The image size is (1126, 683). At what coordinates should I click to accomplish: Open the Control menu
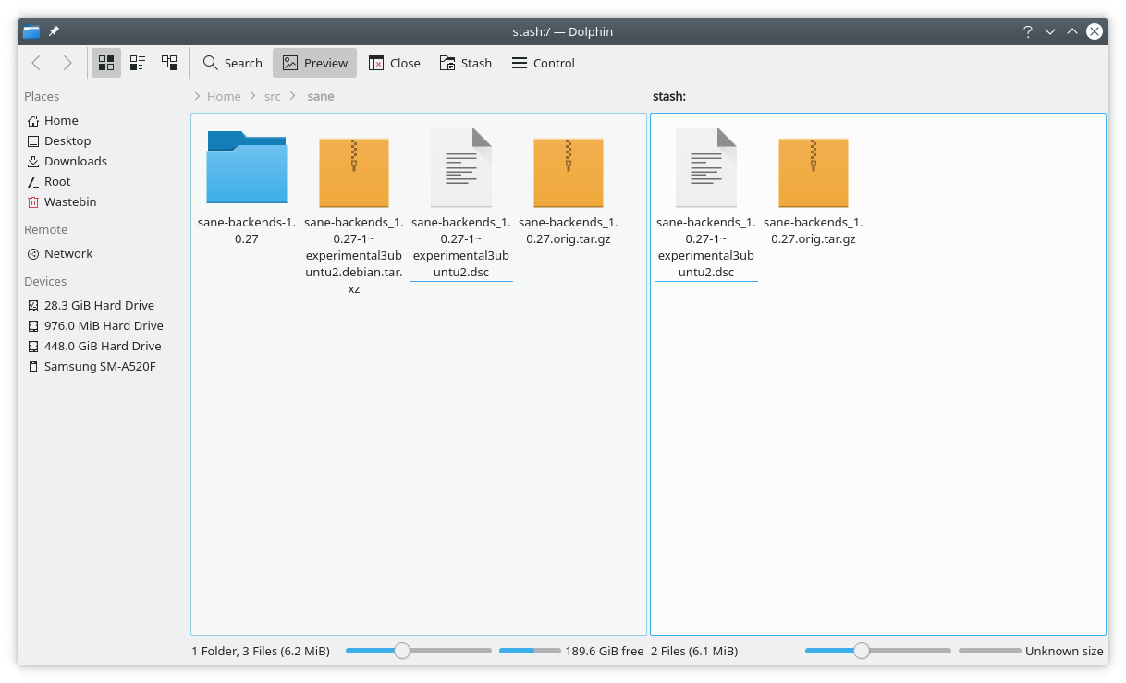(543, 63)
